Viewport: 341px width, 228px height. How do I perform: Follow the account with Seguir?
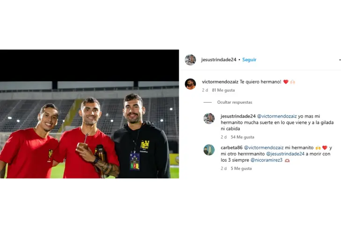coord(249,60)
